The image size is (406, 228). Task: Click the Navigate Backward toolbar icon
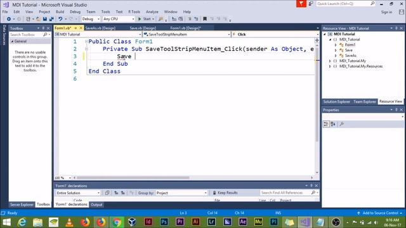click(8, 19)
